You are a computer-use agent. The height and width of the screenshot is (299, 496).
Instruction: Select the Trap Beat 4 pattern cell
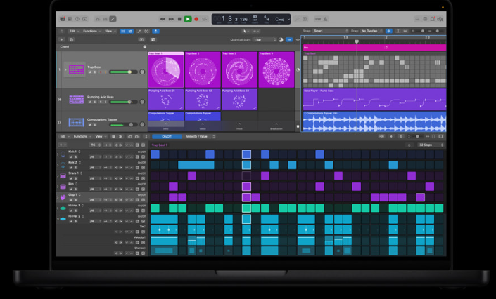point(276,70)
